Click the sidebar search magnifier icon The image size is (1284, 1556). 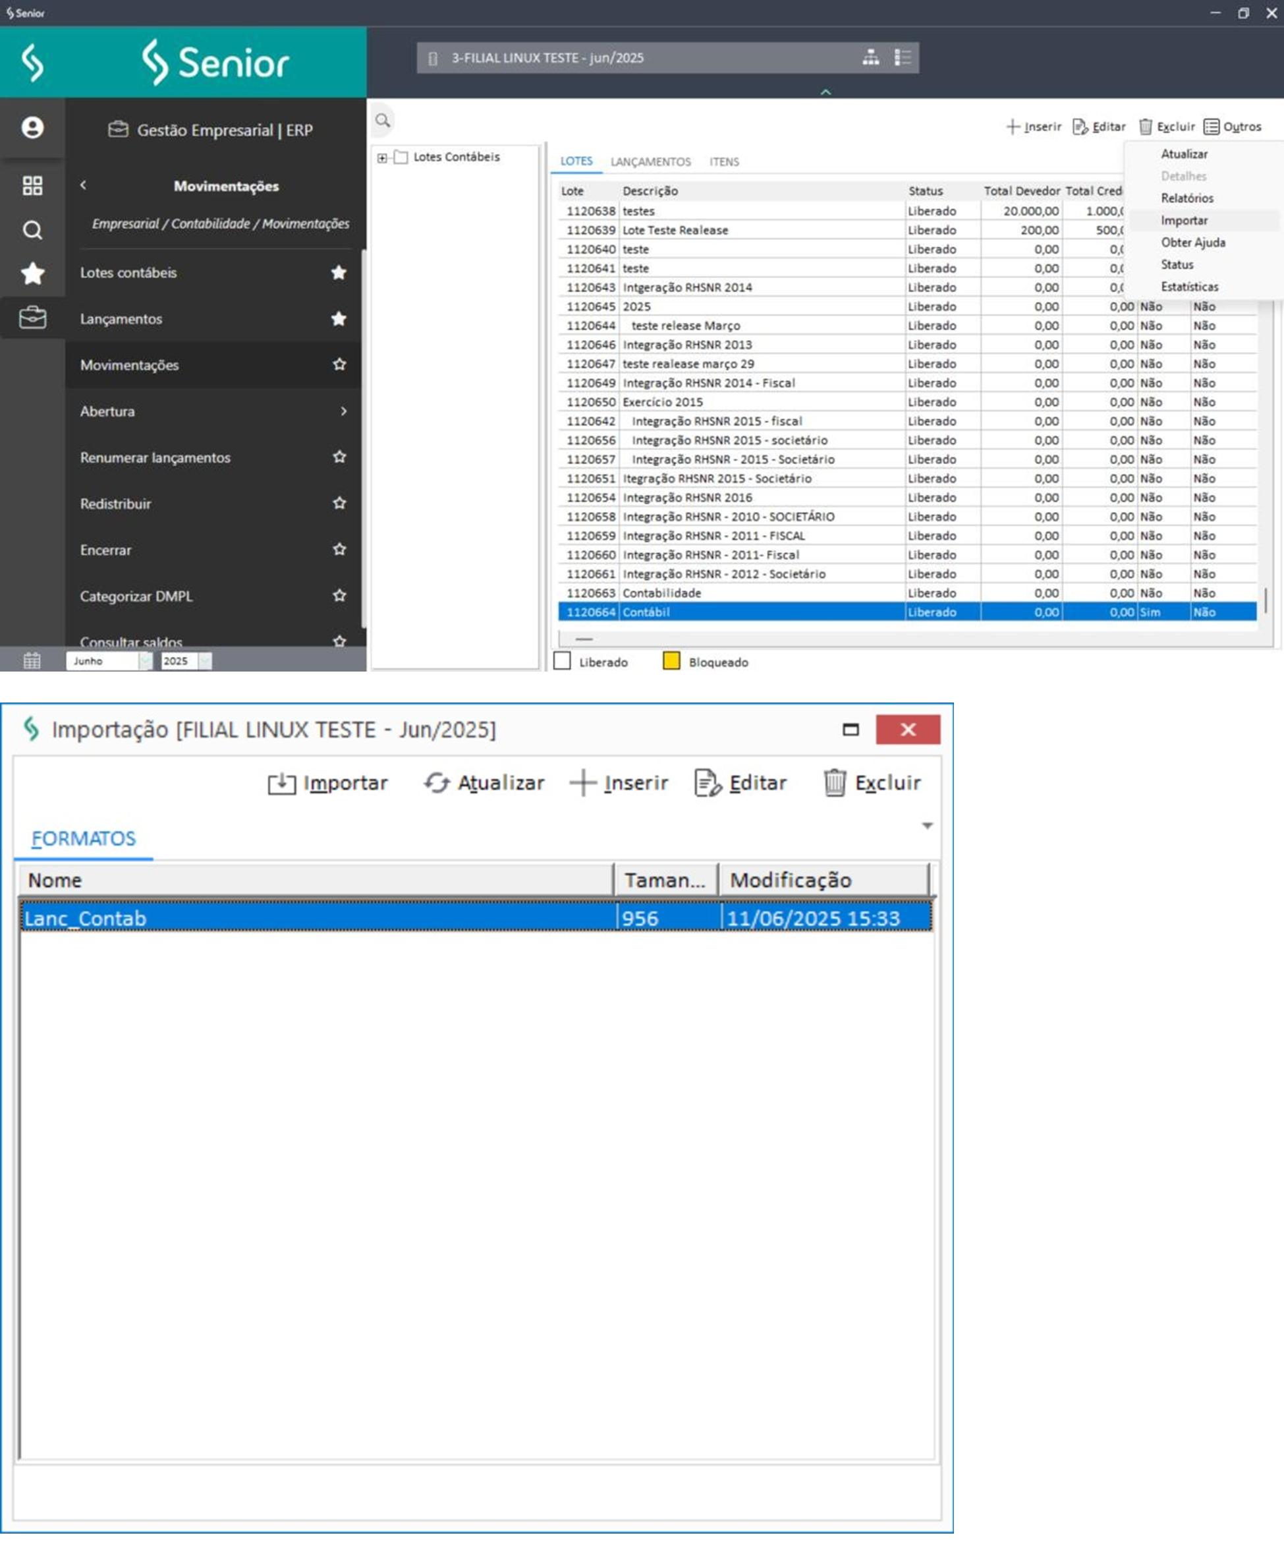[x=32, y=230]
